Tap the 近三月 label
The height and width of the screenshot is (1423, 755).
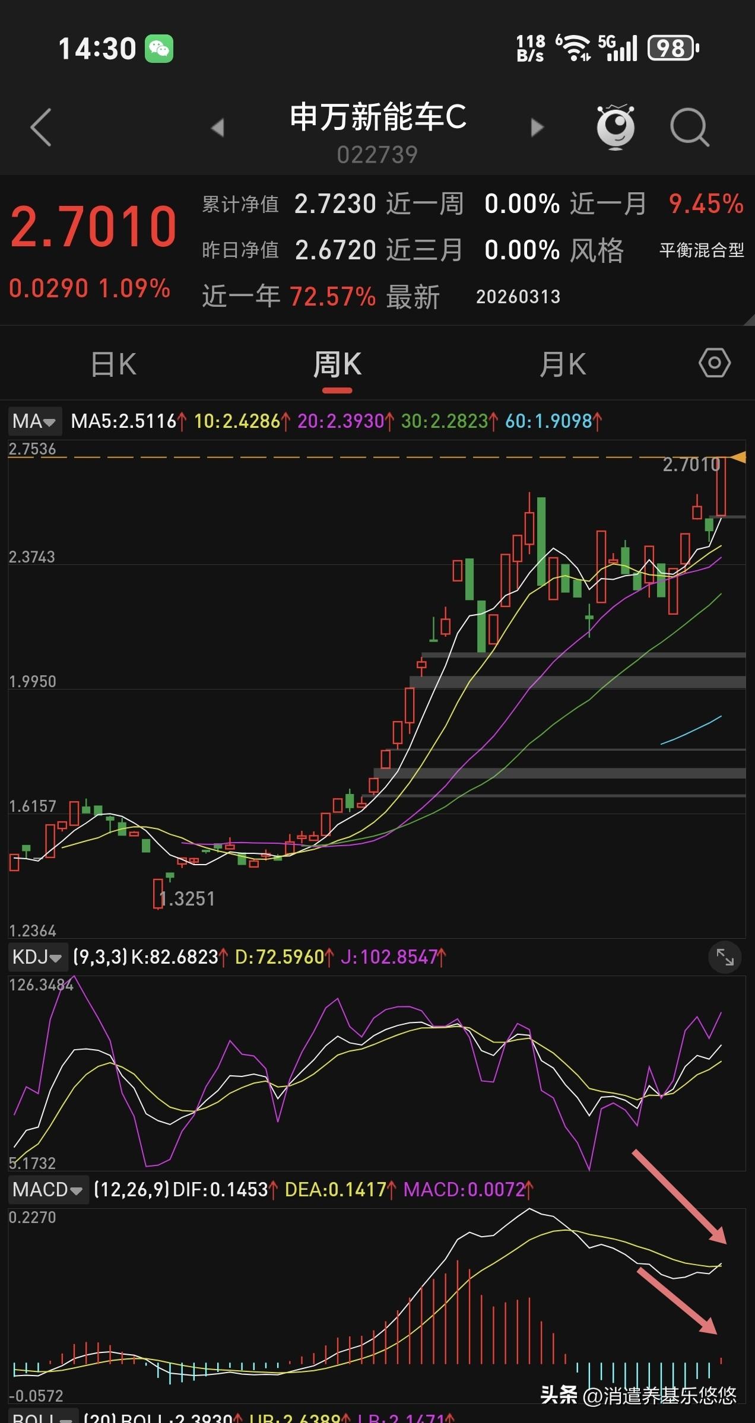[425, 250]
